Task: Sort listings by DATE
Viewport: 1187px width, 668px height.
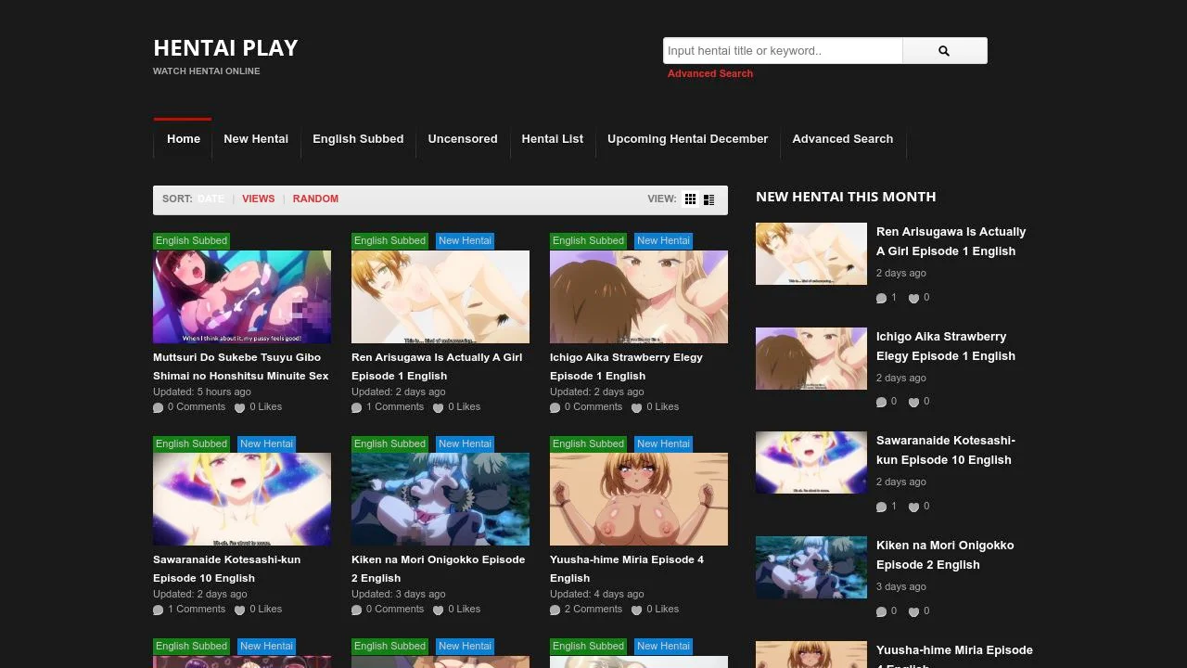Action: 211,199
